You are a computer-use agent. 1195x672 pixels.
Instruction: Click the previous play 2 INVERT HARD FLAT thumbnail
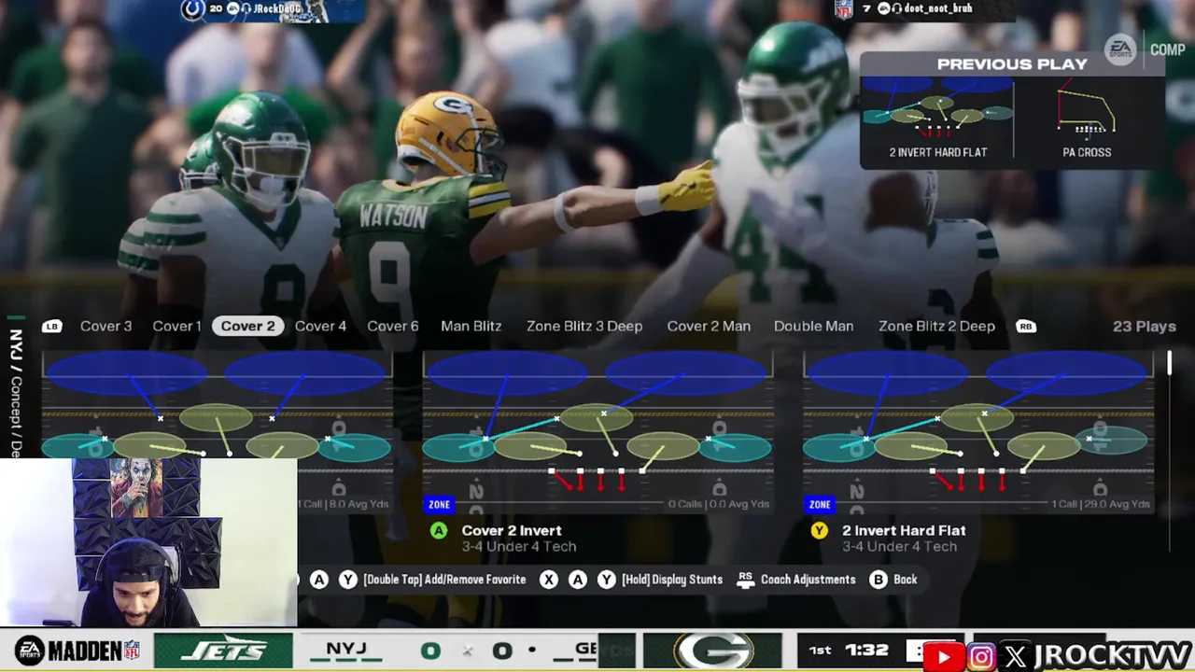937,118
